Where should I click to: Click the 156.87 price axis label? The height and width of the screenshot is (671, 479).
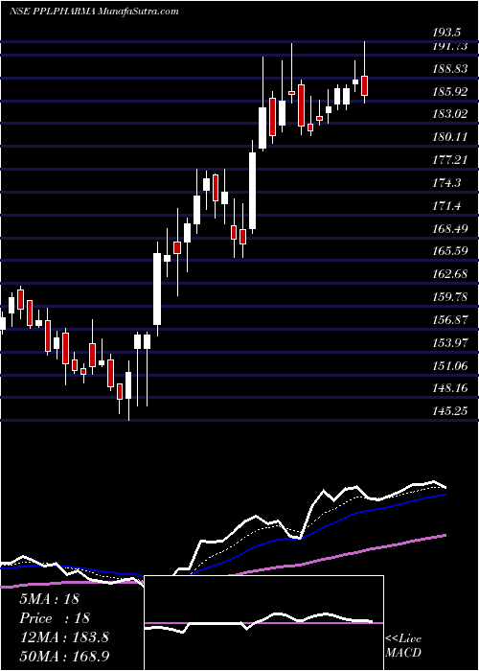449,319
